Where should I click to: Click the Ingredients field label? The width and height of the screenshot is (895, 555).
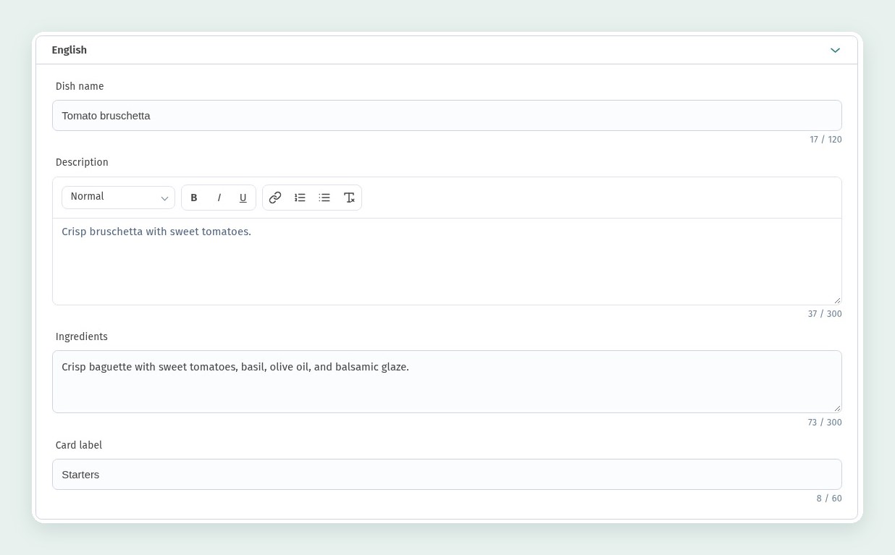coord(82,336)
